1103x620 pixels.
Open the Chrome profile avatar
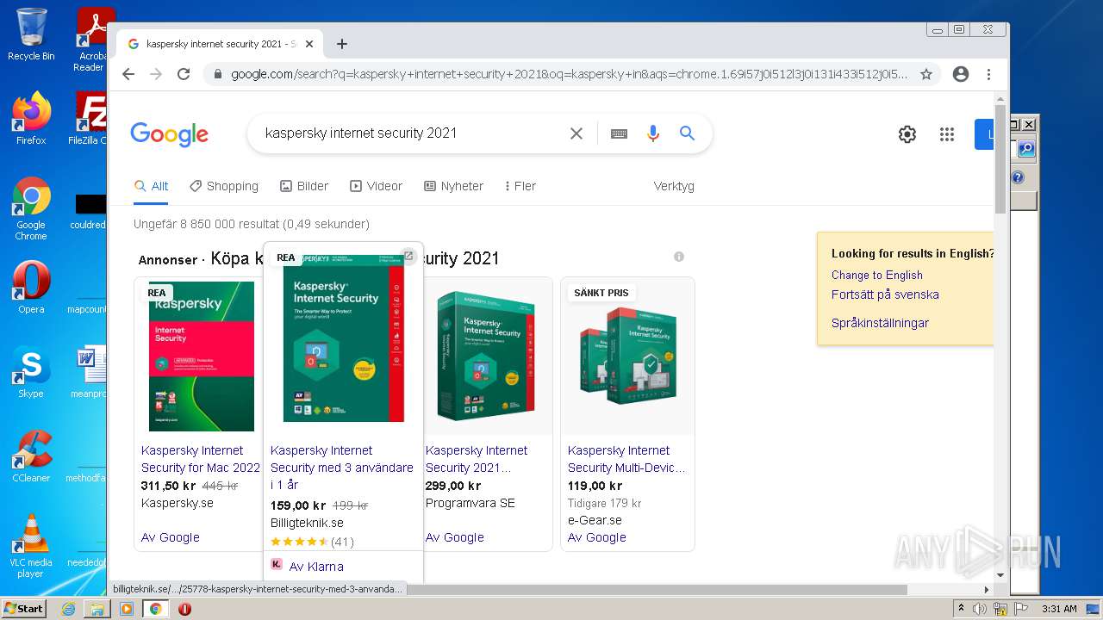pyautogui.click(x=961, y=74)
